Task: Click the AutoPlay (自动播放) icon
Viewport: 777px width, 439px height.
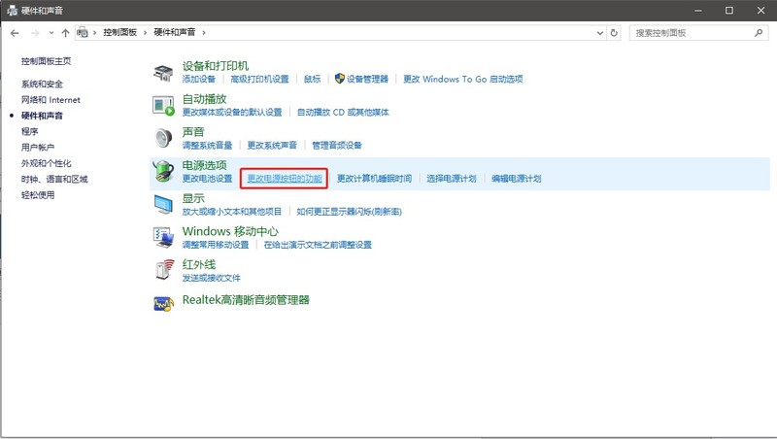Action: coord(163,106)
